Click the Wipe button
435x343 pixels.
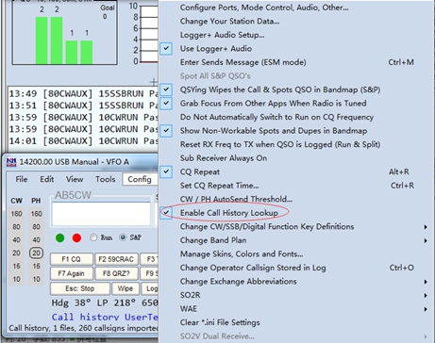tap(125, 288)
